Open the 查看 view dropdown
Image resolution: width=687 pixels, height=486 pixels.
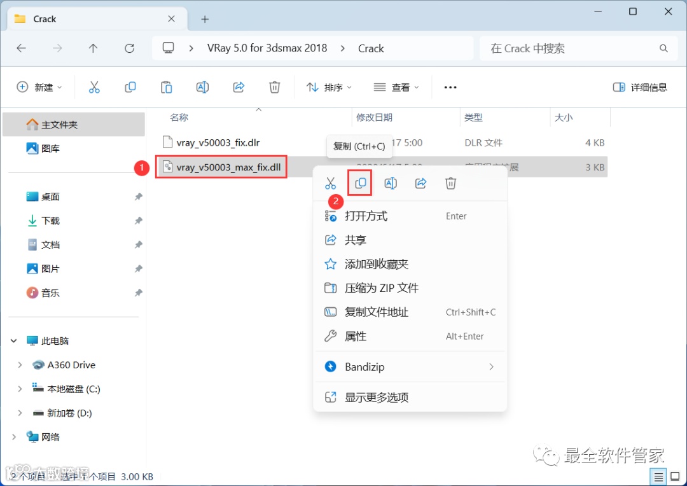point(396,87)
